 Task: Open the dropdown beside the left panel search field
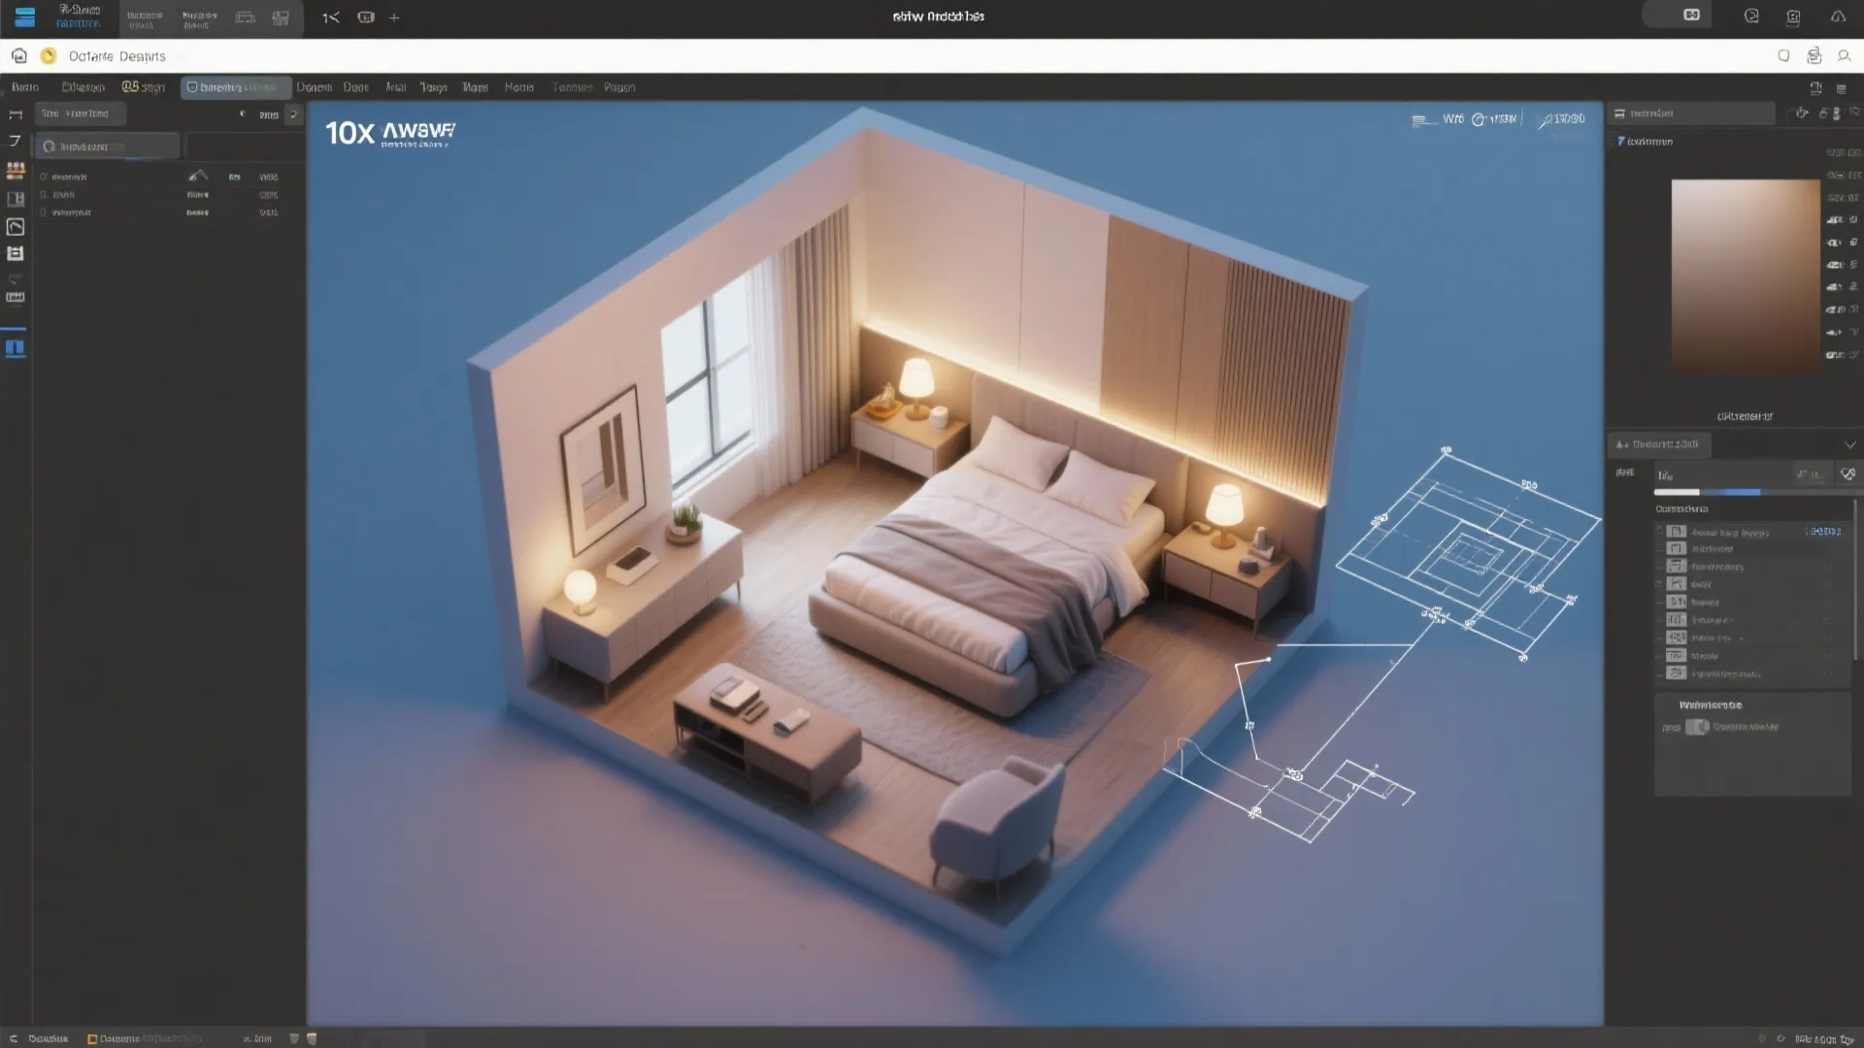point(293,115)
